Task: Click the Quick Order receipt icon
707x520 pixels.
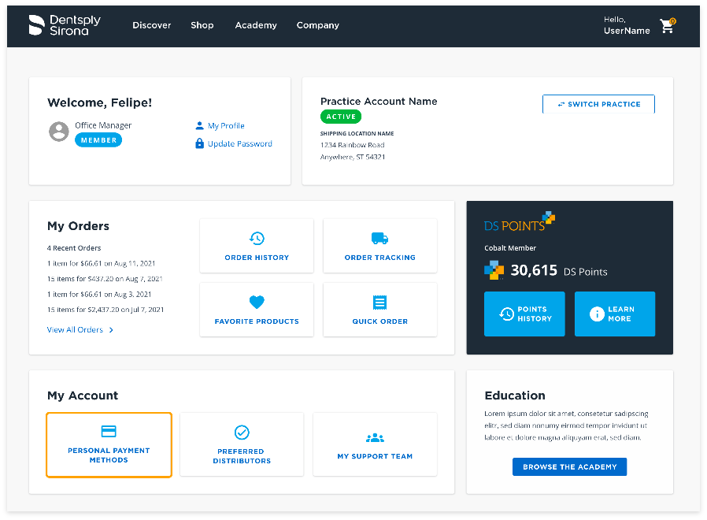Action: [x=379, y=303]
